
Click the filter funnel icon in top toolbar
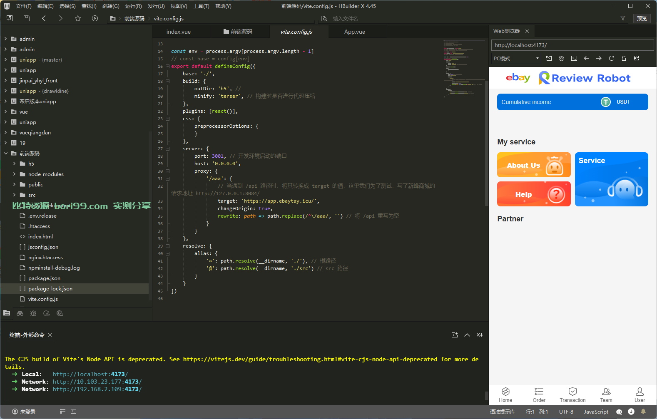(x=623, y=18)
